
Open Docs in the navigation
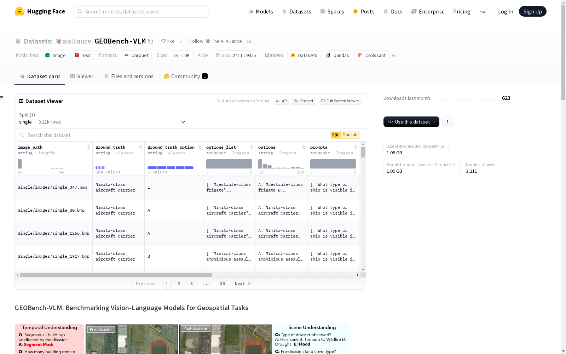(x=393, y=11)
